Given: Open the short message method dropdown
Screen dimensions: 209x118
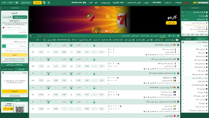Looking at the screenshot, I should (x=14, y=32).
